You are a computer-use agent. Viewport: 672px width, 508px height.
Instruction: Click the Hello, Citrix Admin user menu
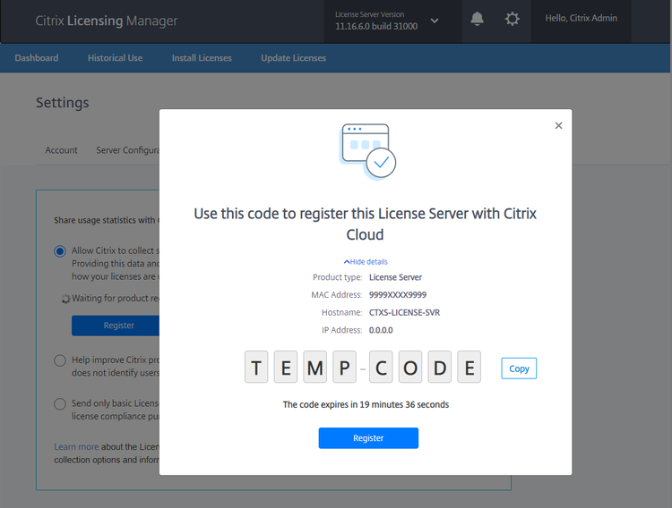pos(581,18)
